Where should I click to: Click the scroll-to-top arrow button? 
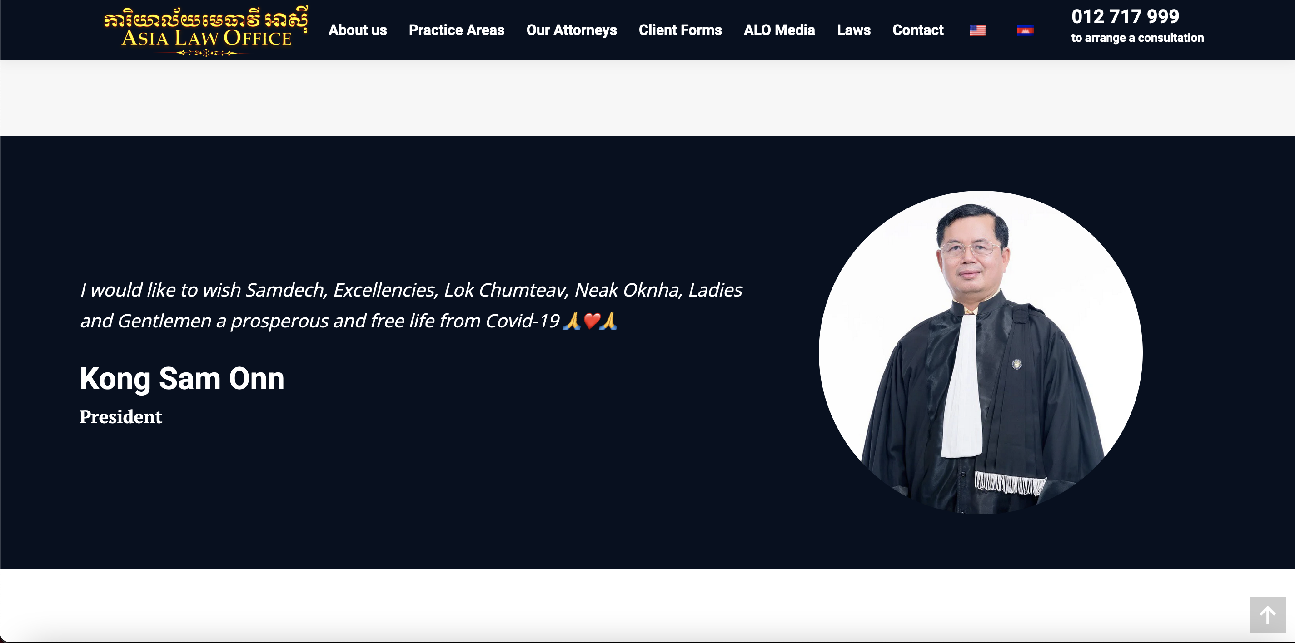click(x=1267, y=615)
